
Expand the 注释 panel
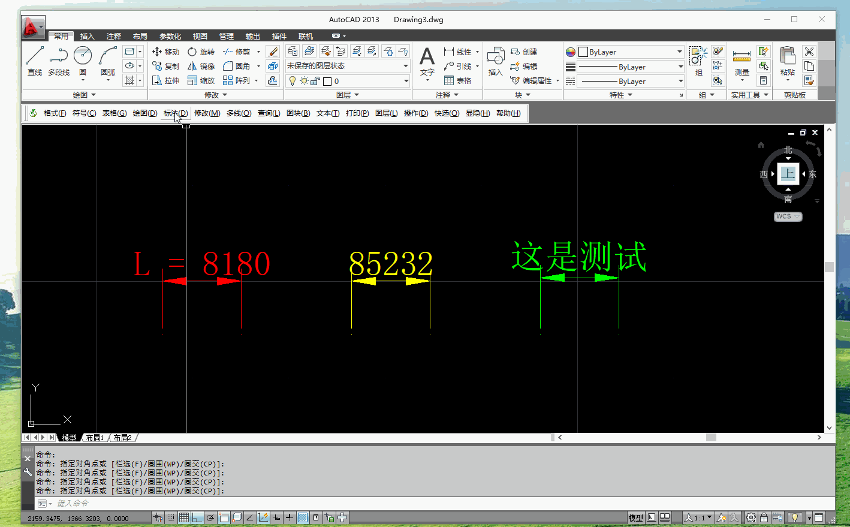[x=447, y=95]
